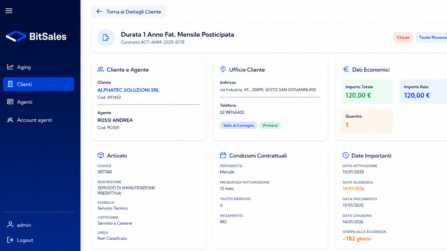Viewport: 447px width, 251px height.
Task: Click the back arrow icon
Action: [99, 11]
